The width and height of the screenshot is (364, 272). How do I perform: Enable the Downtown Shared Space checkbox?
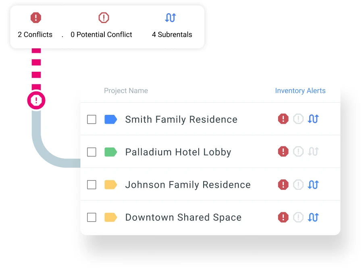coord(92,218)
